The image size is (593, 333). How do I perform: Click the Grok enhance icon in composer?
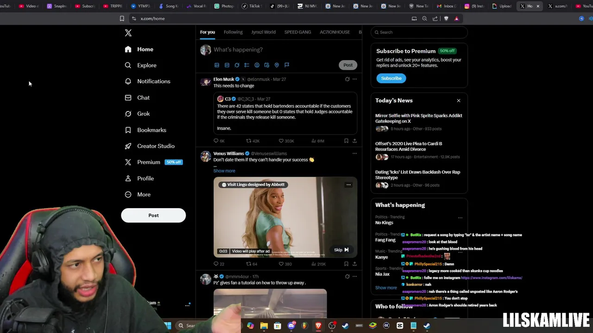237,65
